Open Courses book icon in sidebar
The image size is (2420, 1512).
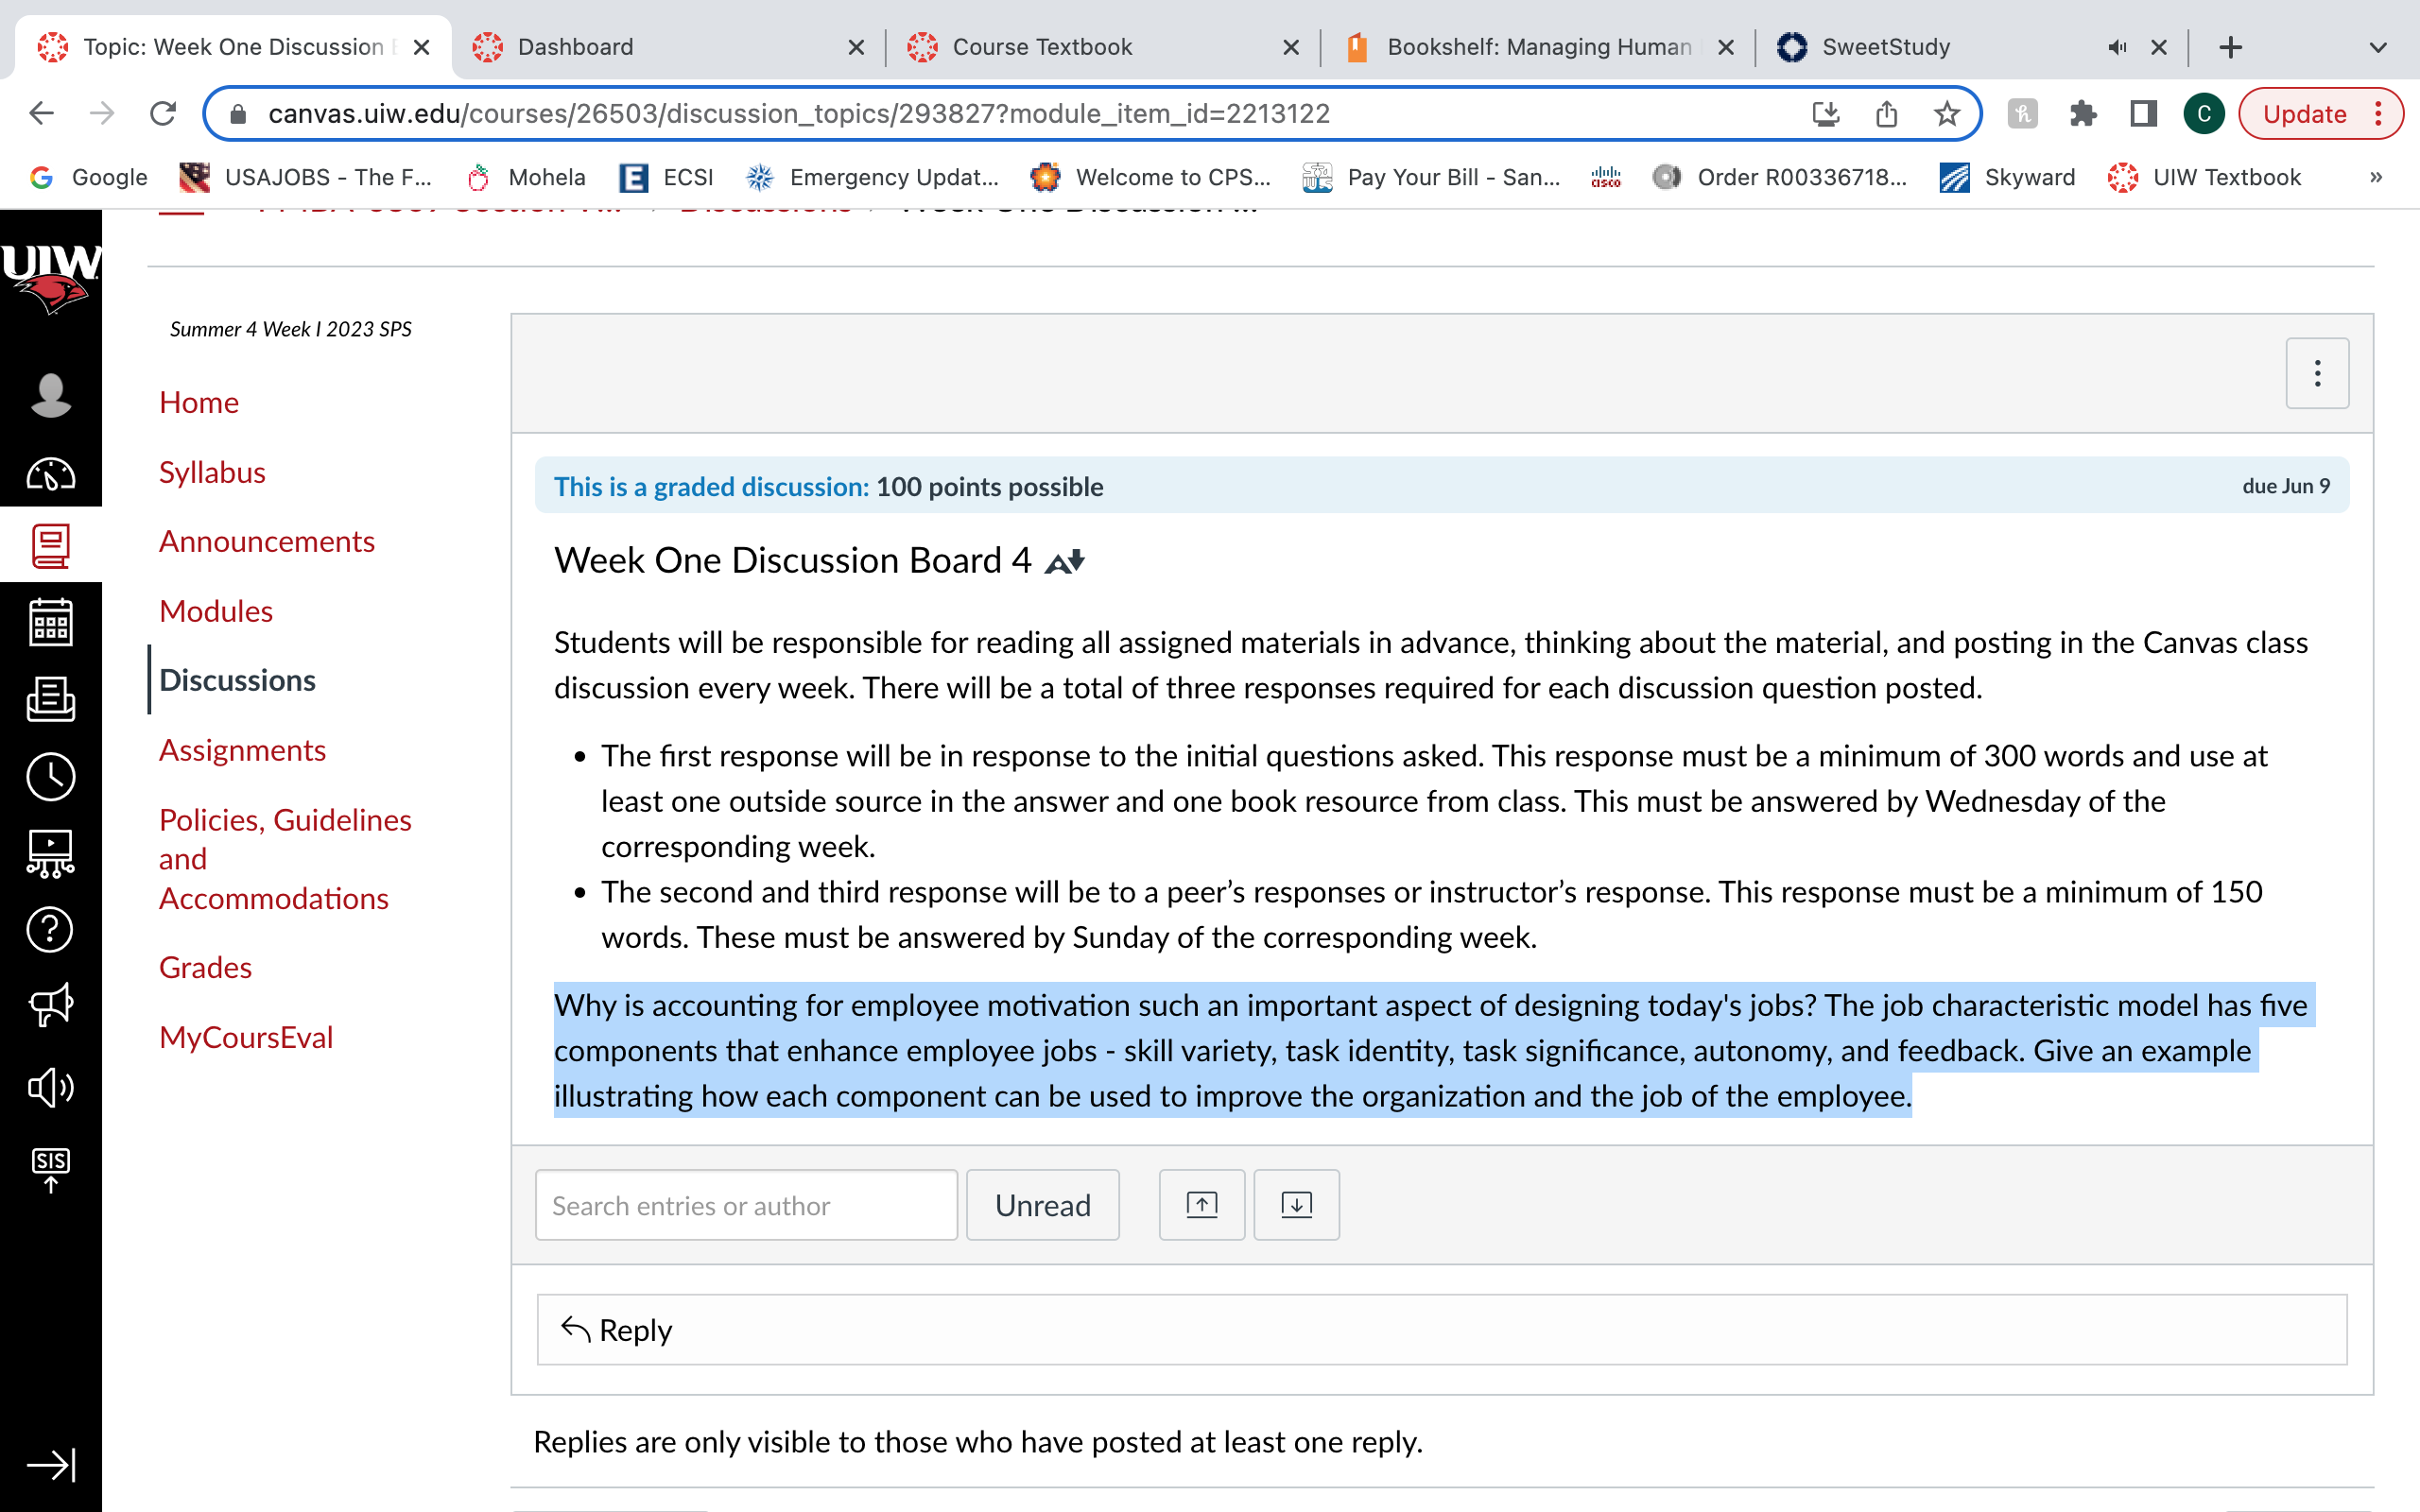[x=50, y=546]
